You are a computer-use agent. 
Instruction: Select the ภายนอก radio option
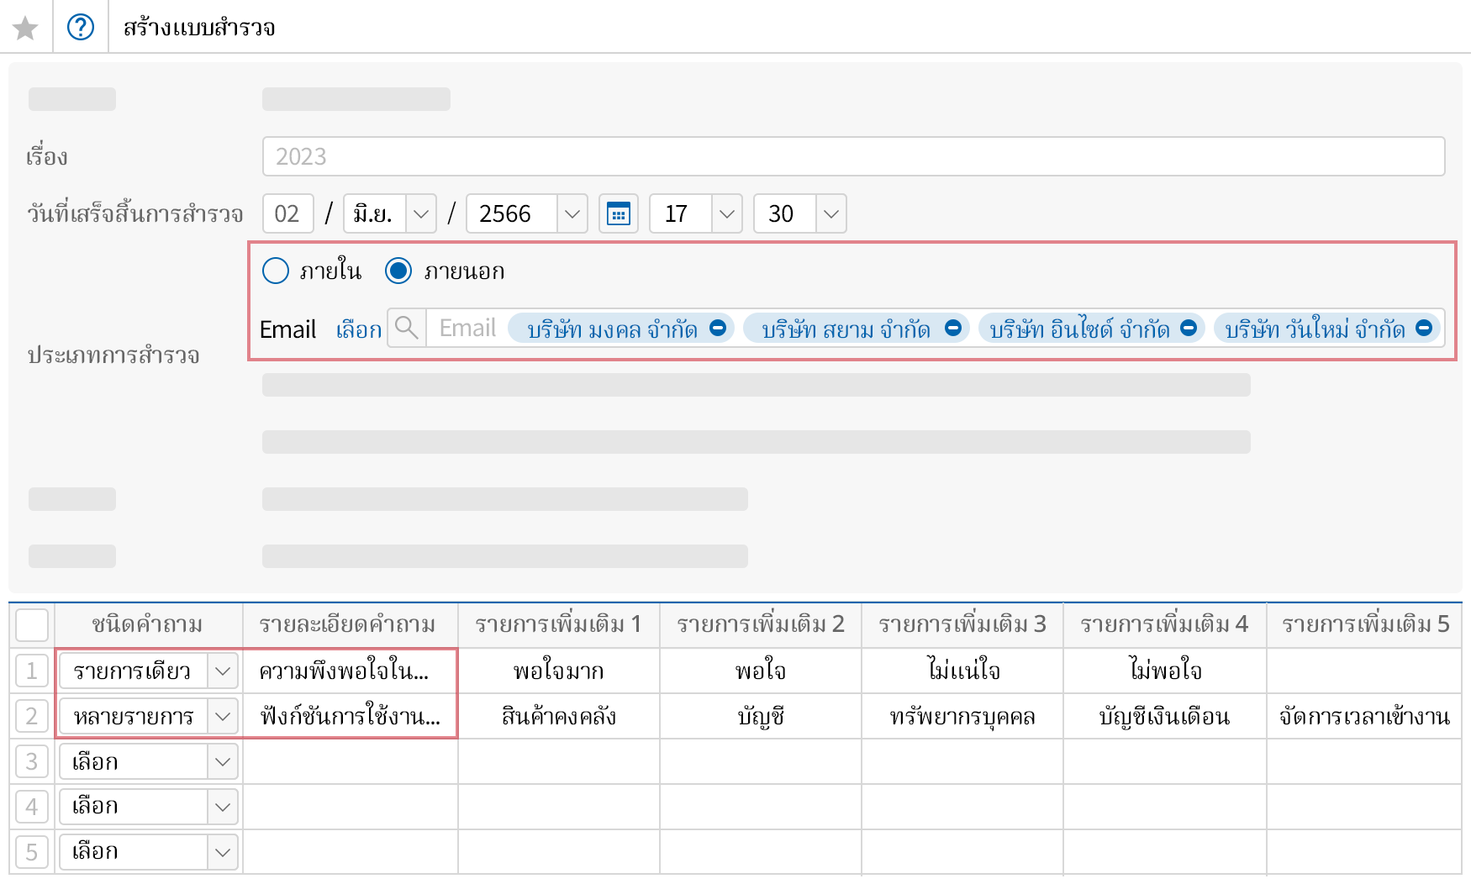pyautogui.click(x=398, y=271)
